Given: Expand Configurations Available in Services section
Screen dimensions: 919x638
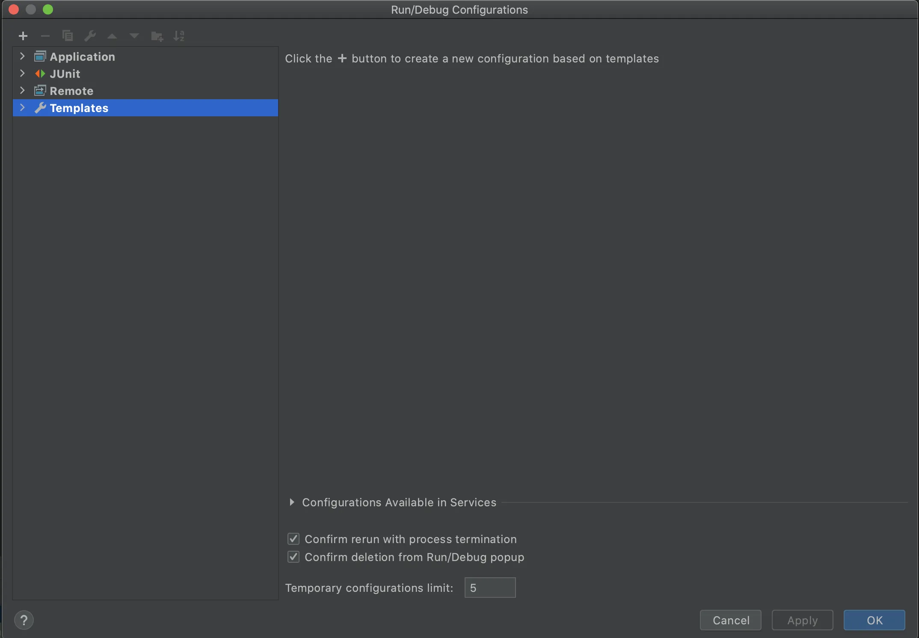Looking at the screenshot, I should click(x=292, y=502).
